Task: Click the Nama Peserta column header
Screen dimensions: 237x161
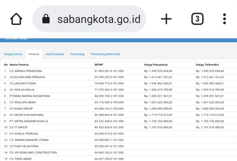Action: [19, 65]
